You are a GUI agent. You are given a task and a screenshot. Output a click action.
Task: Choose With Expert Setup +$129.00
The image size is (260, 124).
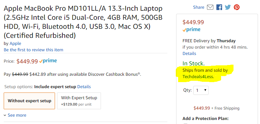click(x=79, y=101)
